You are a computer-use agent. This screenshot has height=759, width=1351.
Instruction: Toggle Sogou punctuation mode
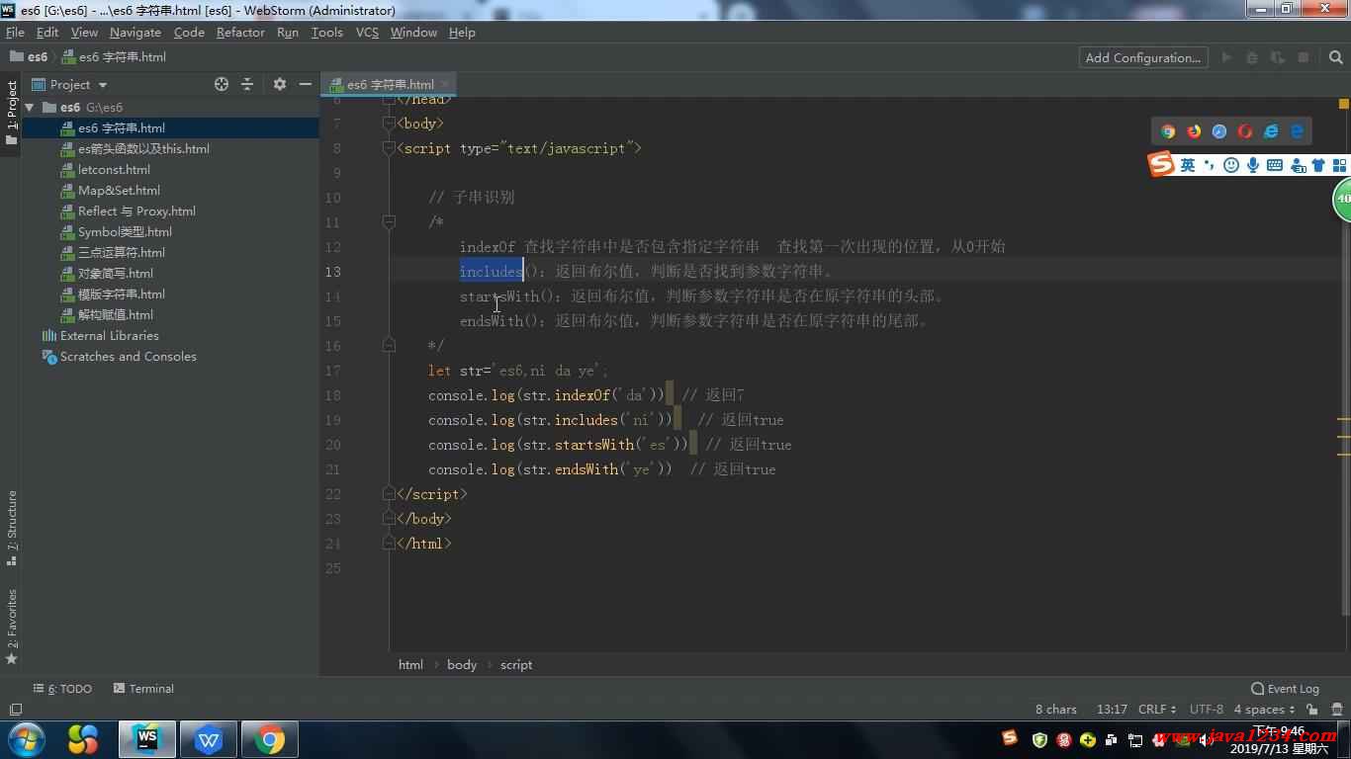pyautogui.click(x=1209, y=165)
